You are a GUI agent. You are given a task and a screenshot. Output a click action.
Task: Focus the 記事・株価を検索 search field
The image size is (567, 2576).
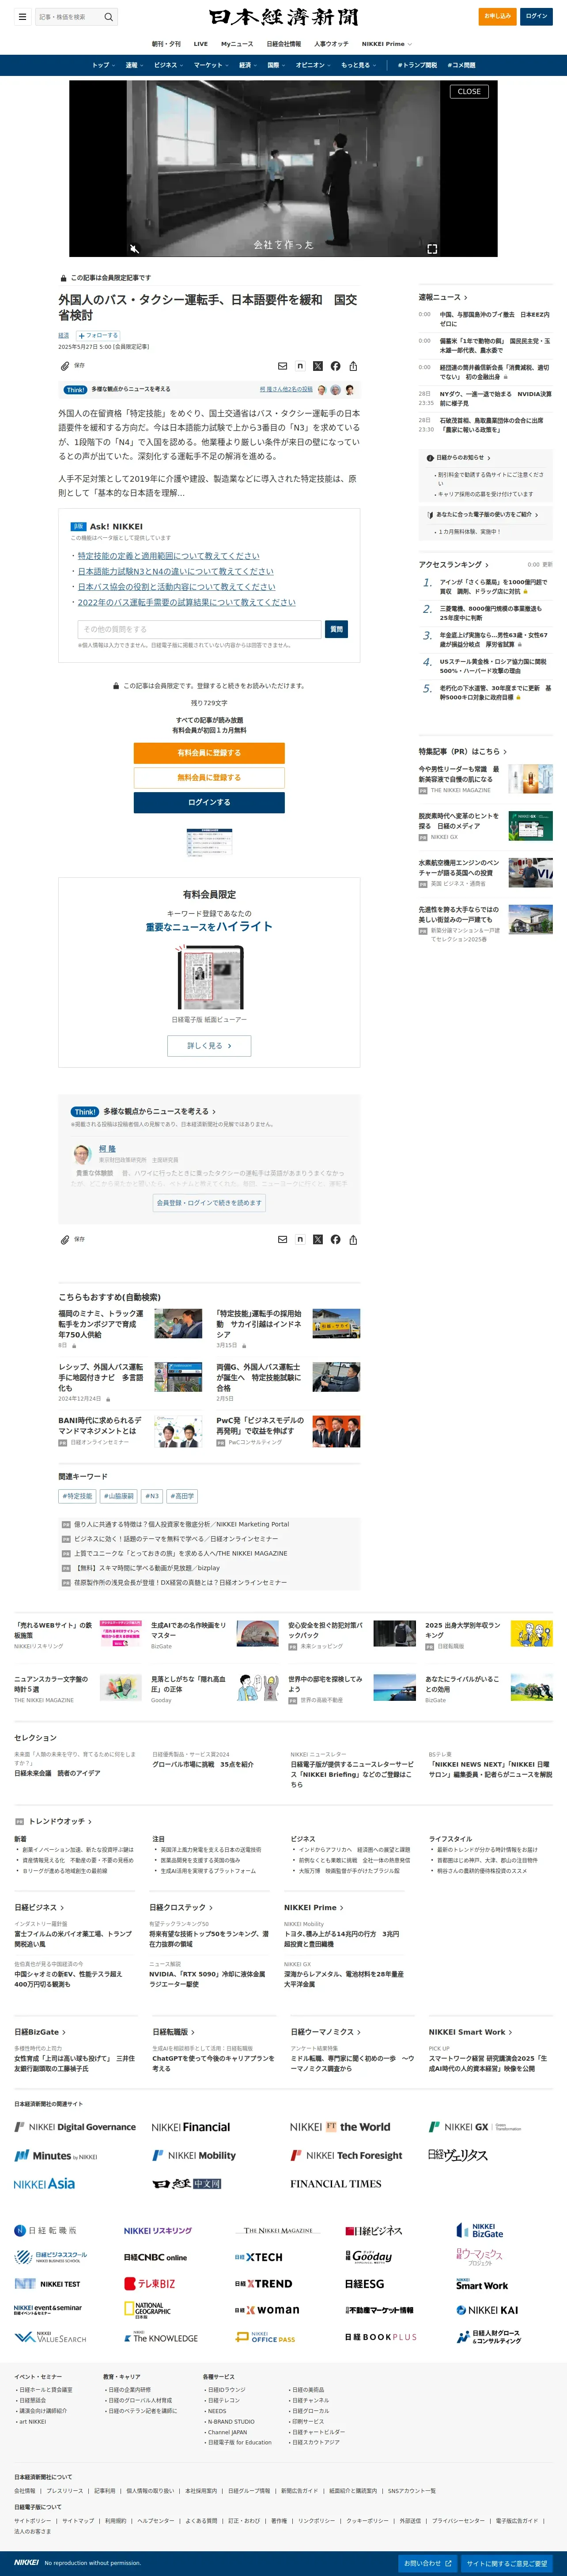point(68,17)
